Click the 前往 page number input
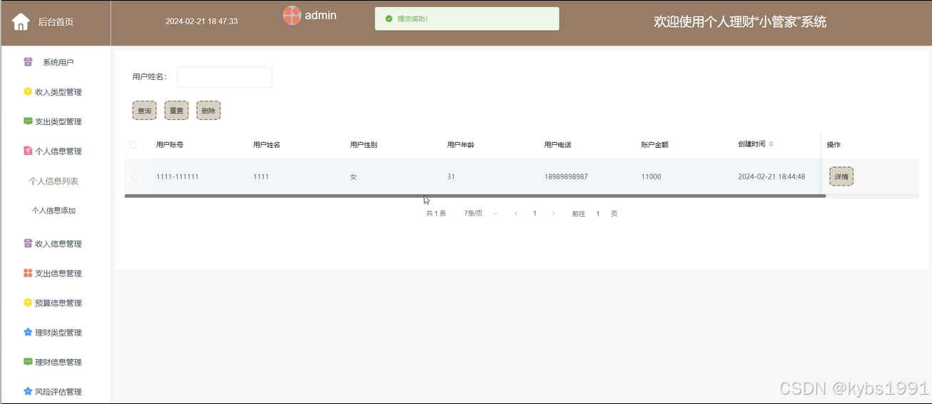Screen dimensions: 932x404 [598, 213]
